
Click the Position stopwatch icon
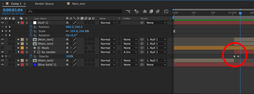31,27
